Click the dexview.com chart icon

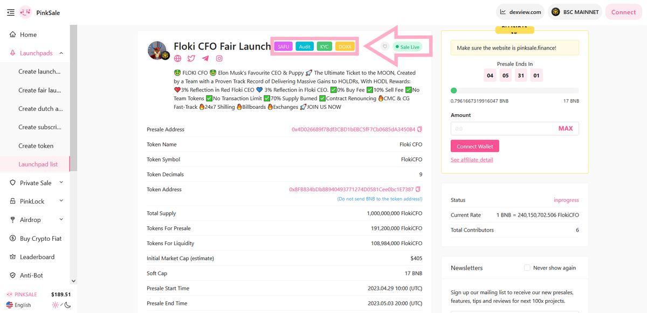click(x=503, y=12)
